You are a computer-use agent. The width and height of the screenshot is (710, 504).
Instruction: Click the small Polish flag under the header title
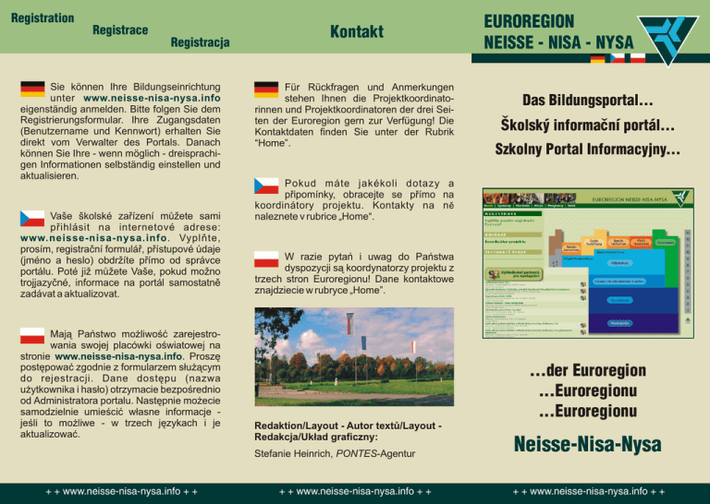coord(637,58)
